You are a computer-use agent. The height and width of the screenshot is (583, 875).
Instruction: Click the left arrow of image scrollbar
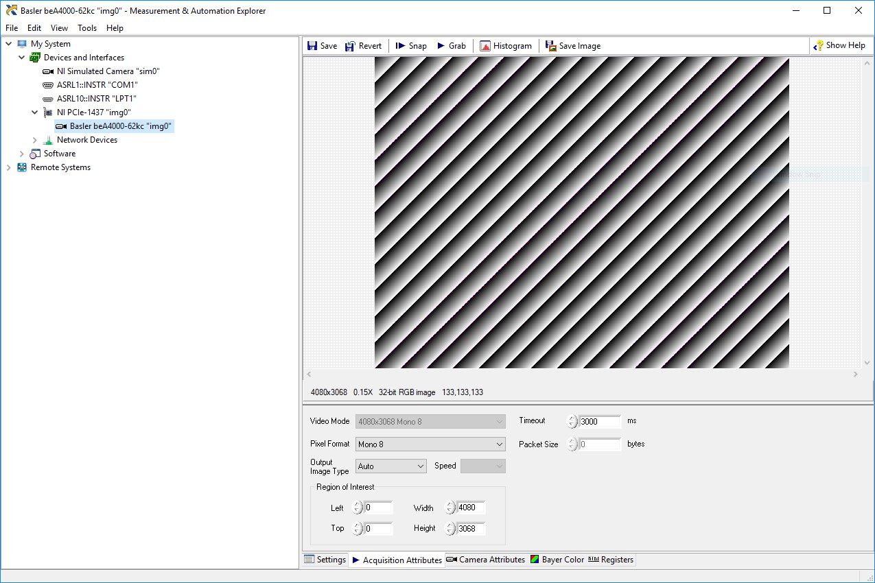pyautogui.click(x=309, y=374)
